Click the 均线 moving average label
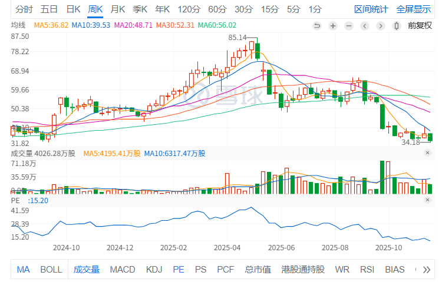The height and width of the screenshot is (282, 442). coord(19,25)
